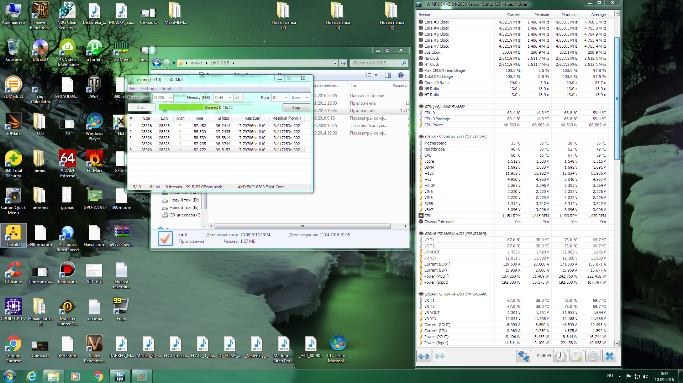Select the AIDA64 Extreme desktop icon
683x383 pixels.
68,164
